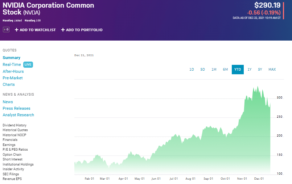Click the Nasdaq Listed label
292x184 pixels.
click(x=12, y=21)
